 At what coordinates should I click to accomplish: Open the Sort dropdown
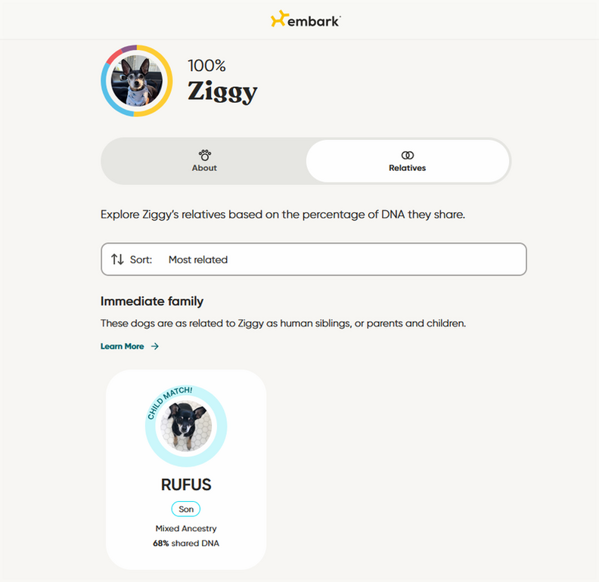pyautogui.click(x=313, y=259)
